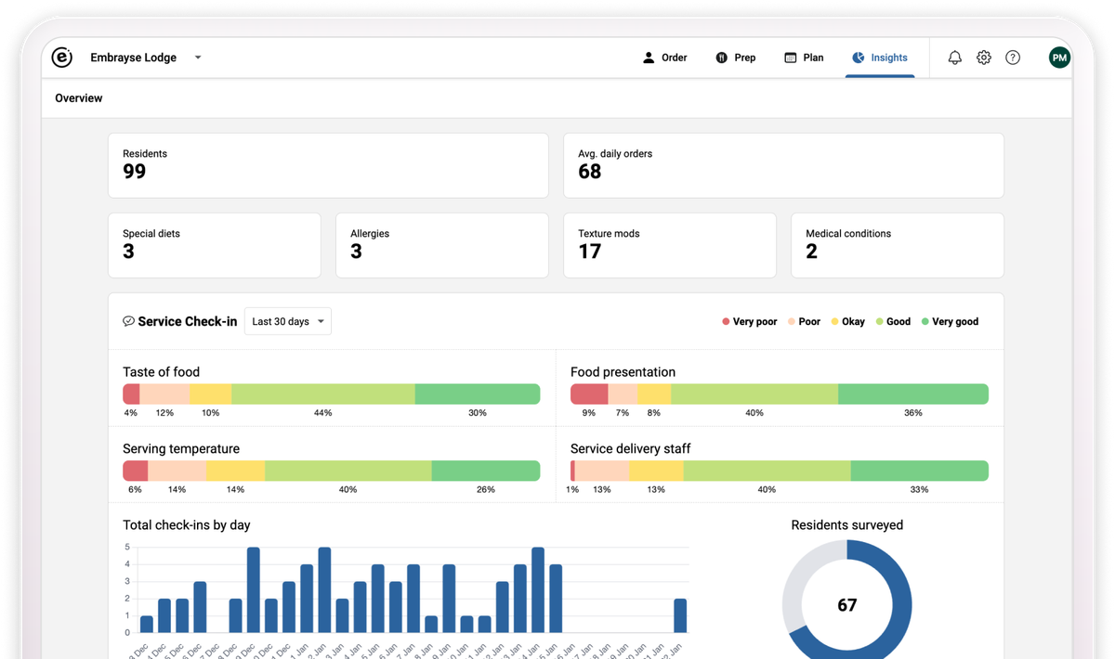Click the Total check-ins by day title
1115x659 pixels.
point(187,525)
